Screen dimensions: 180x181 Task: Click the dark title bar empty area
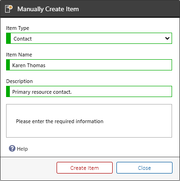pyautogui.click(x=130, y=9)
